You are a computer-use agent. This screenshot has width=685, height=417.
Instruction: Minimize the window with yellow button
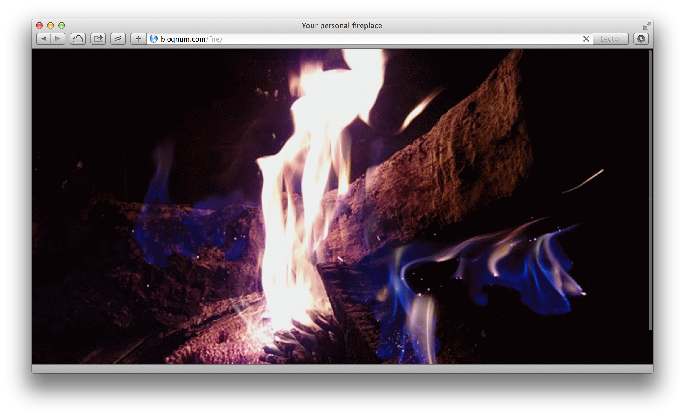(50, 25)
